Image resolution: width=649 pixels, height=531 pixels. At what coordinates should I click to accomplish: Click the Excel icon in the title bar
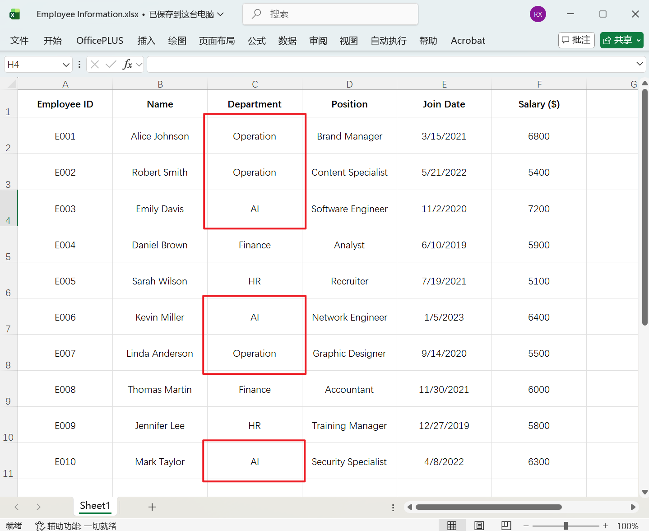point(14,14)
